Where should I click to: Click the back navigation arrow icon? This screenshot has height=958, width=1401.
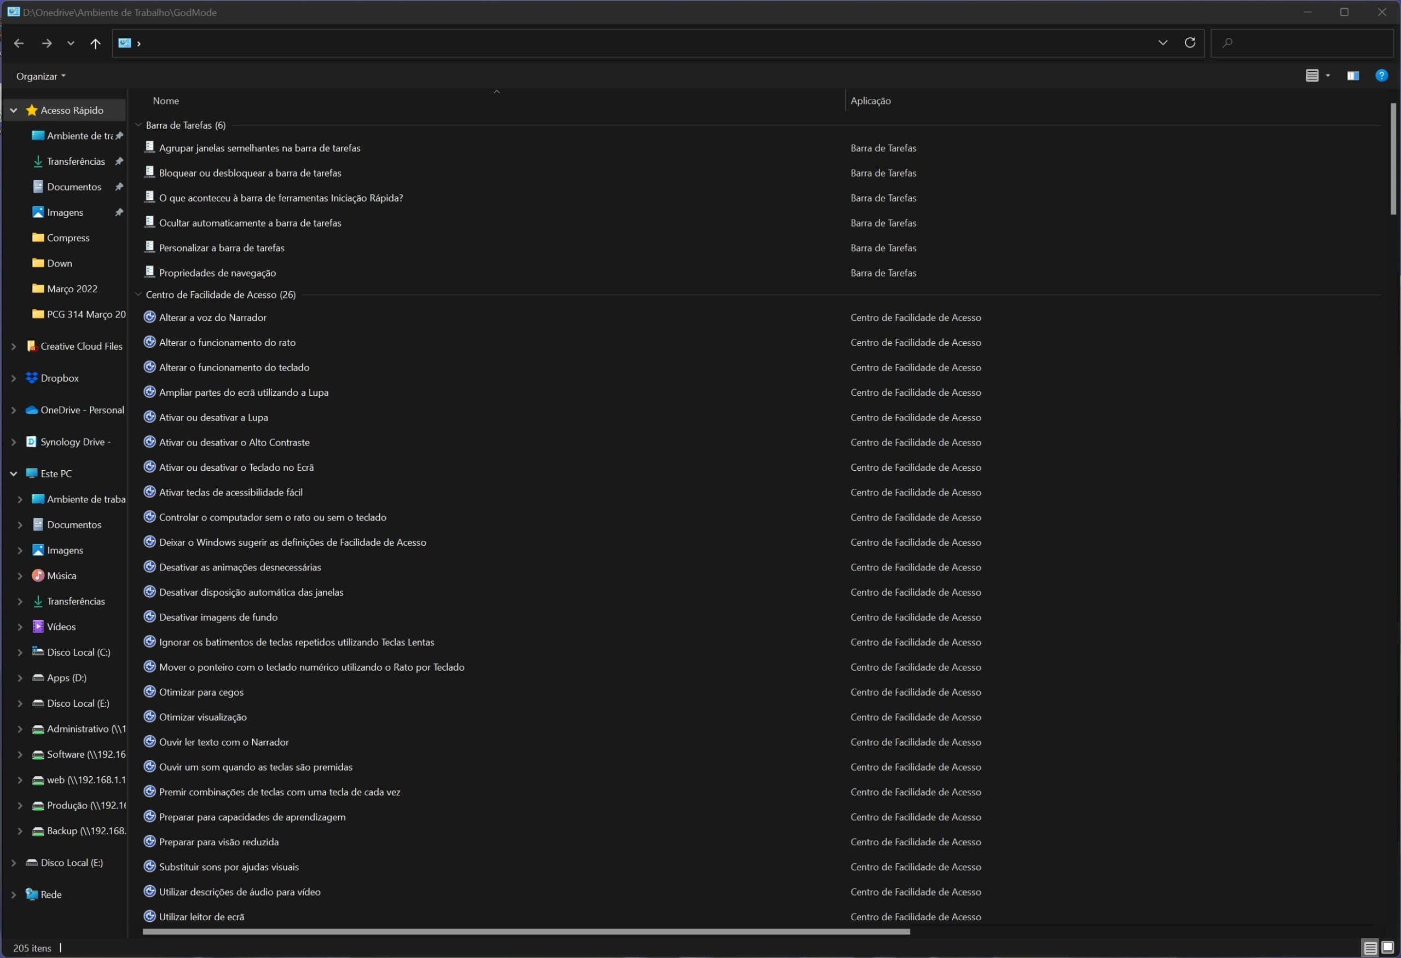[19, 43]
